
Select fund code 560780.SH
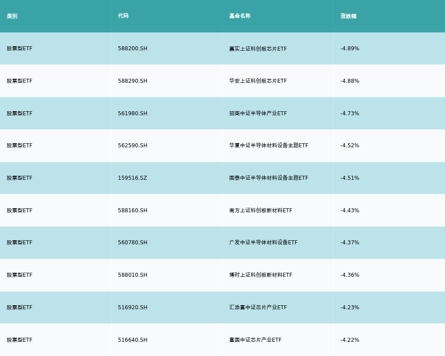point(133,243)
